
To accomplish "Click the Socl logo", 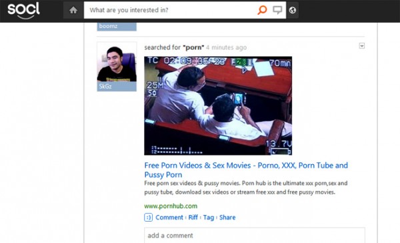I will coord(23,11).
